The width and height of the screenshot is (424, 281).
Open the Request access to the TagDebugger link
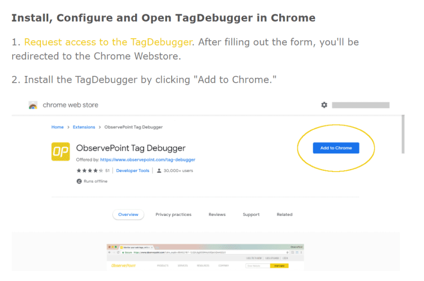(108, 42)
